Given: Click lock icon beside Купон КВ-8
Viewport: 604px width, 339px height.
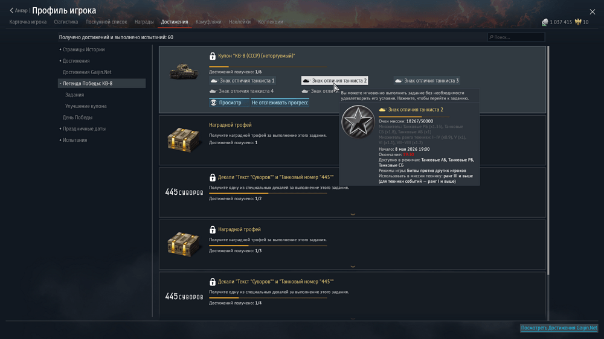Looking at the screenshot, I should click(x=212, y=56).
